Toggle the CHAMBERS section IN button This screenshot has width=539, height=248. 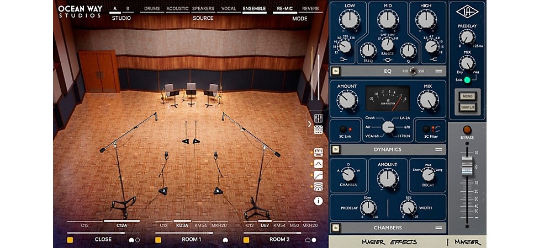click(336, 228)
